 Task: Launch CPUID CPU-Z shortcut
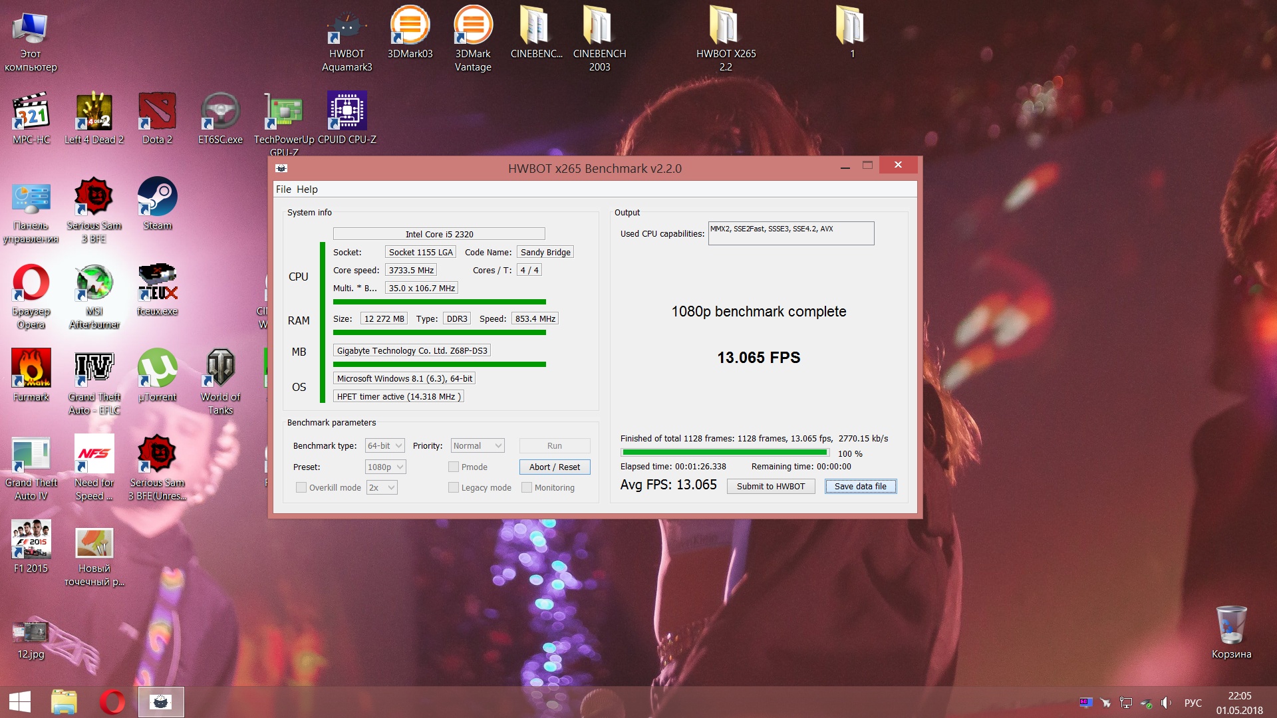pos(347,118)
